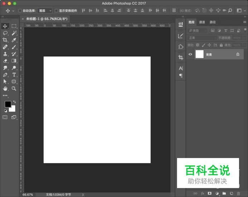248x197 pixels.
Task: Switch to the 通道 tab
Action: point(202,22)
